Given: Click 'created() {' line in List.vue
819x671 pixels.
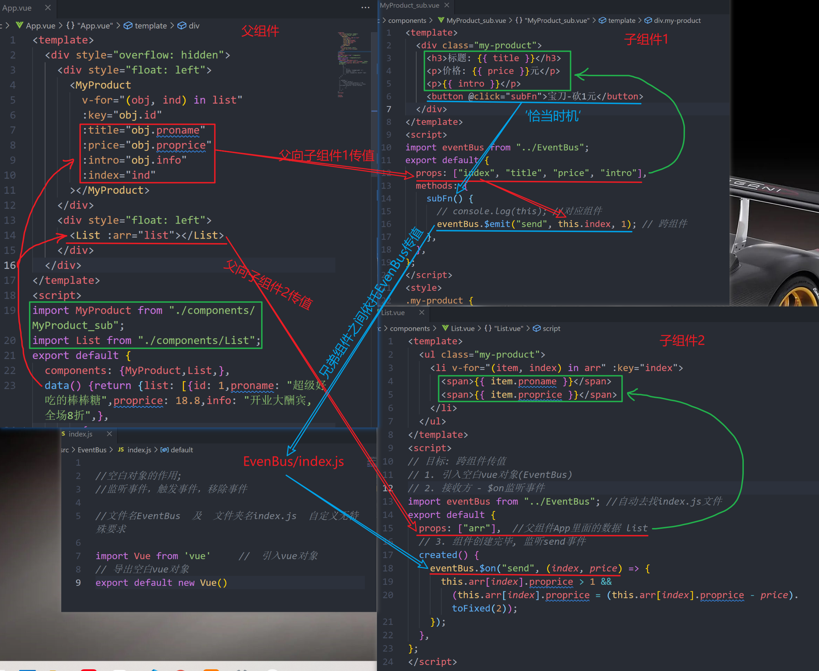Looking at the screenshot, I should click(449, 555).
